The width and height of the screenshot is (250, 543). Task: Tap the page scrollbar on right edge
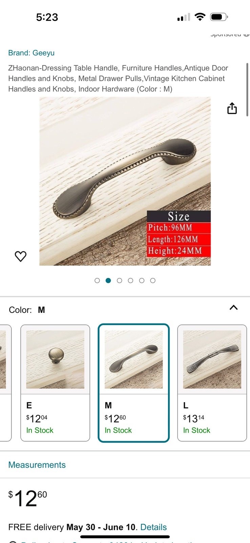(248, 90)
